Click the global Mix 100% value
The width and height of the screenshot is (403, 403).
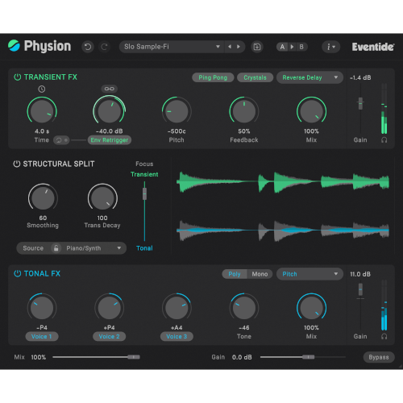coord(39,357)
